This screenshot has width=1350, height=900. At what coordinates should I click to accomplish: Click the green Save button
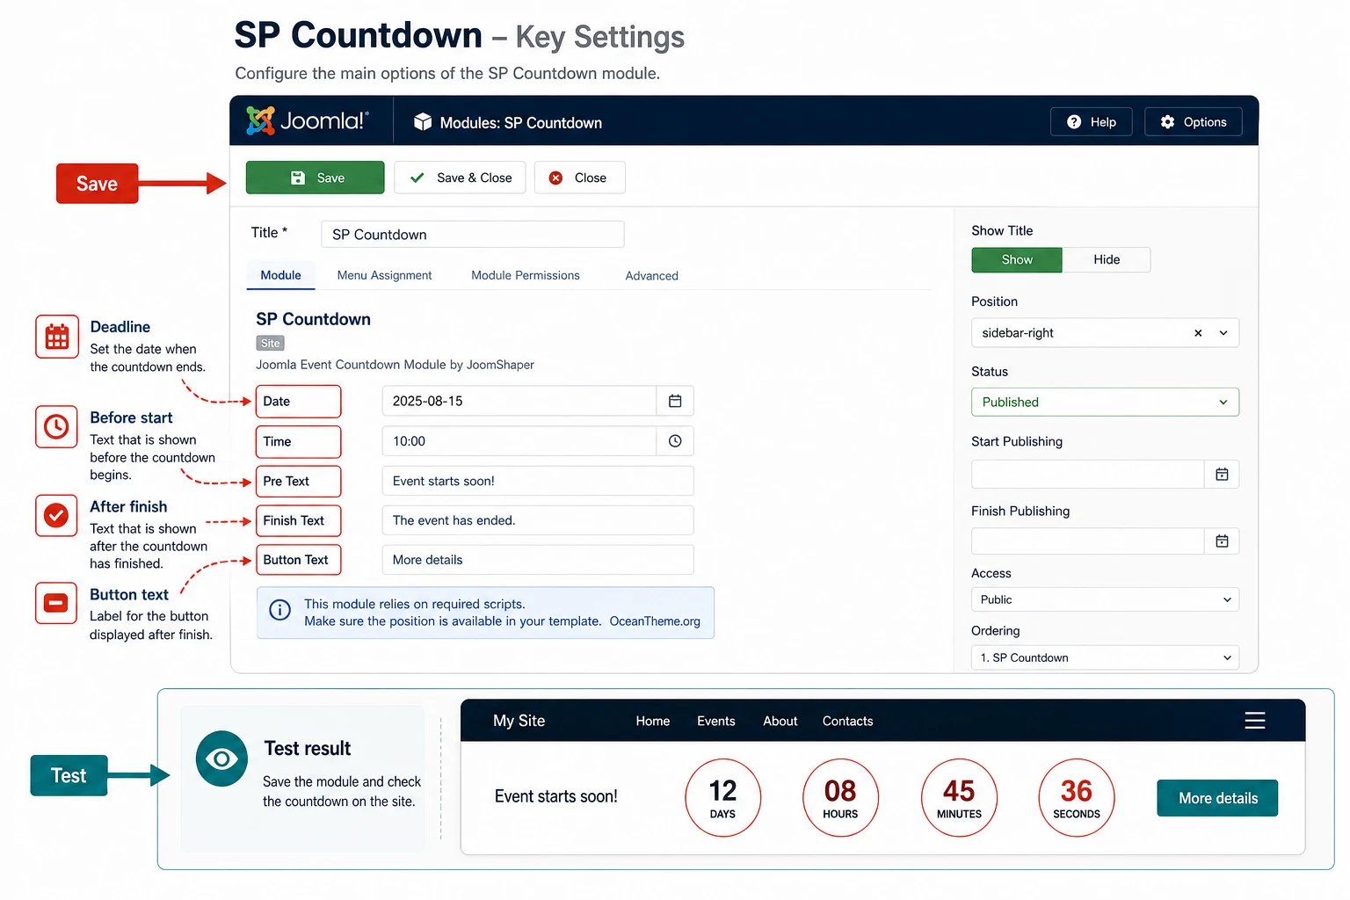coord(315,178)
